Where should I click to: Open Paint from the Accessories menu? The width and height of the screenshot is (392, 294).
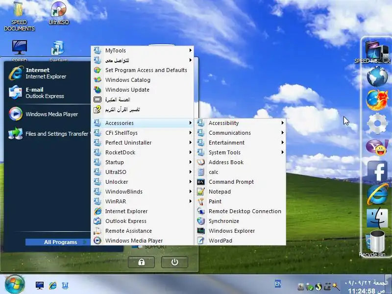[240, 201]
